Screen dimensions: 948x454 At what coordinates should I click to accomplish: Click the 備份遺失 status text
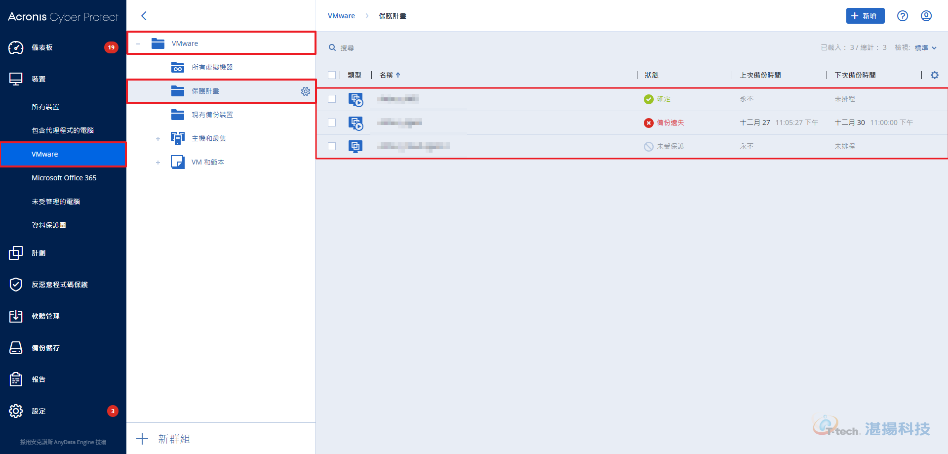(x=670, y=123)
